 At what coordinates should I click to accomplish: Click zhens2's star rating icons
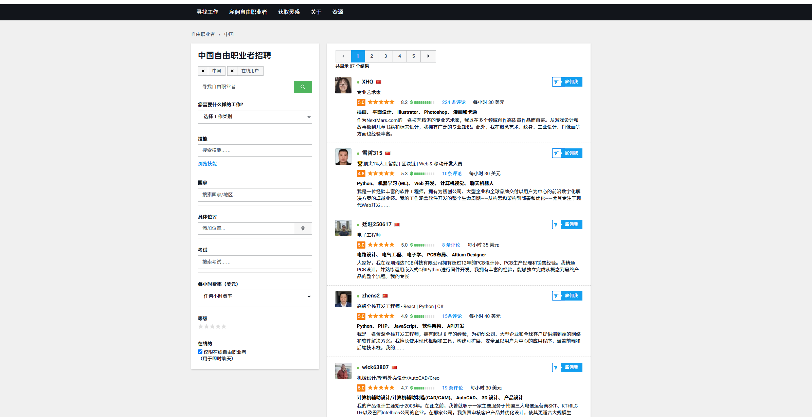coord(381,316)
